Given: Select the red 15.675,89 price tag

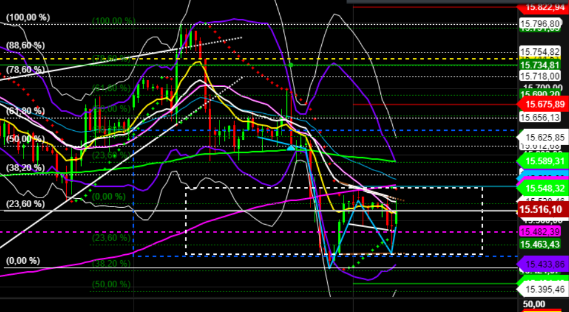Looking at the screenshot, I should [x=543, y=104].
